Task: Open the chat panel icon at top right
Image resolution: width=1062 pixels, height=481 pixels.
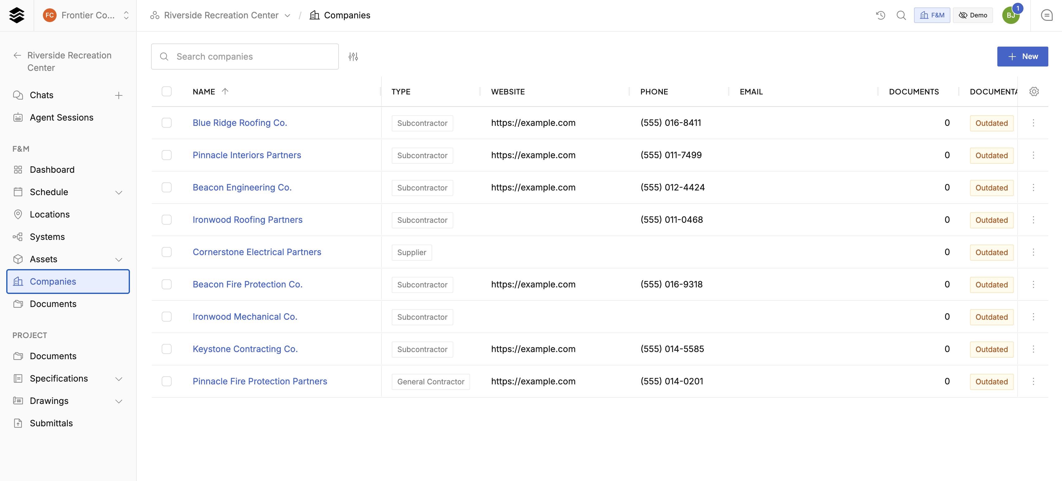Action: (x=1046, y=15)
